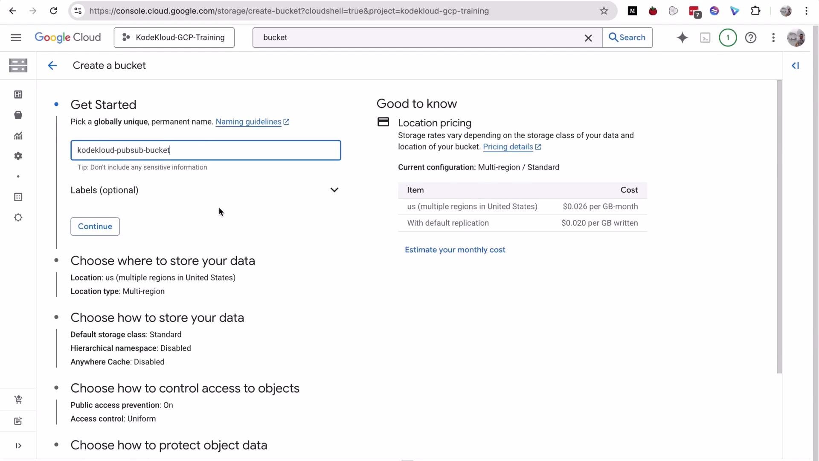Click the $0.026 per GB-month cost cell
The width and height of the screenshot is (819, 461).
(x=600, y=207)
